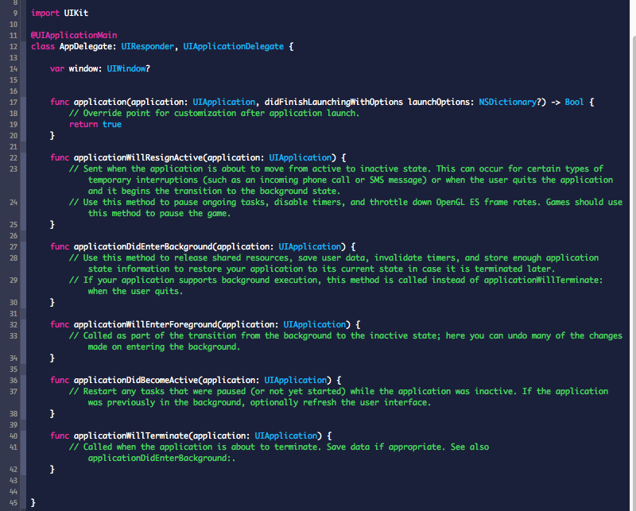Click the 'true' literal on line 19

tap(112, 124)
